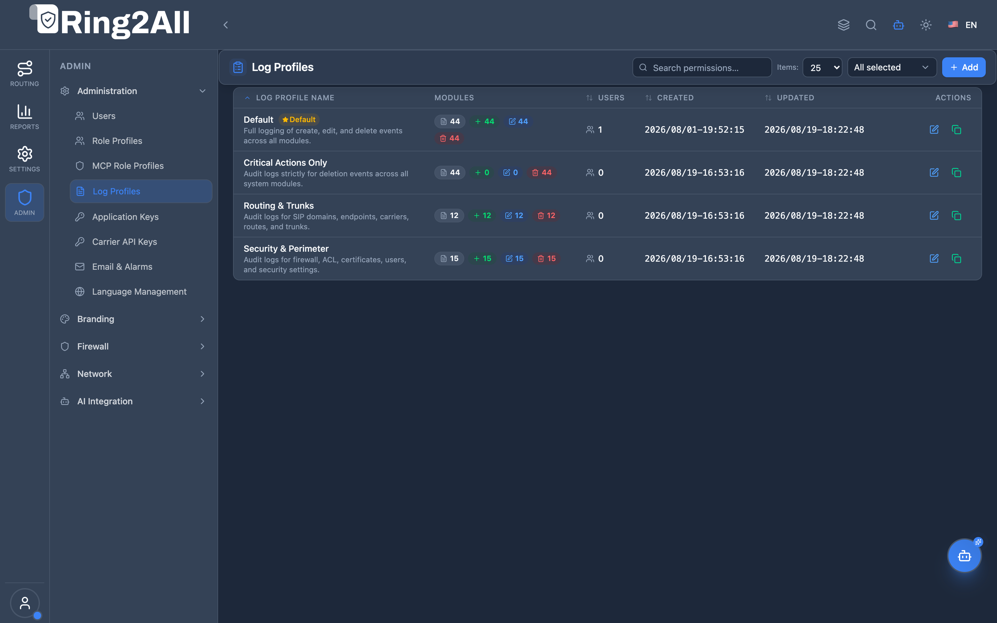Open the Routing section in left rail
The width and height of the screenshot is (997, 623).
[24, 74]
